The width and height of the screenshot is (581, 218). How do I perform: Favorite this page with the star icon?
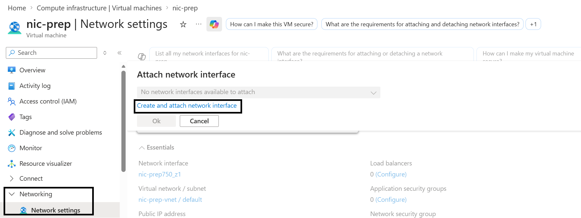click(x=183, y=24)
